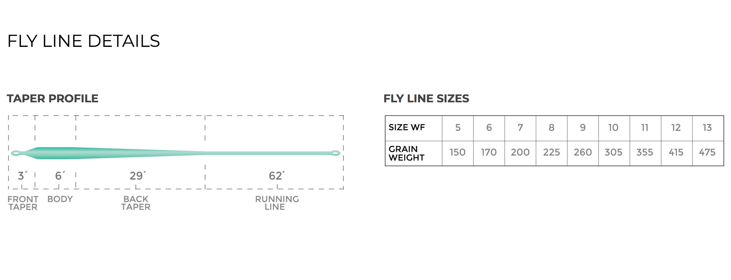Screen dimensions: 731x280
Task: Click the rear loop of the running line
Action: coord(335,153)
